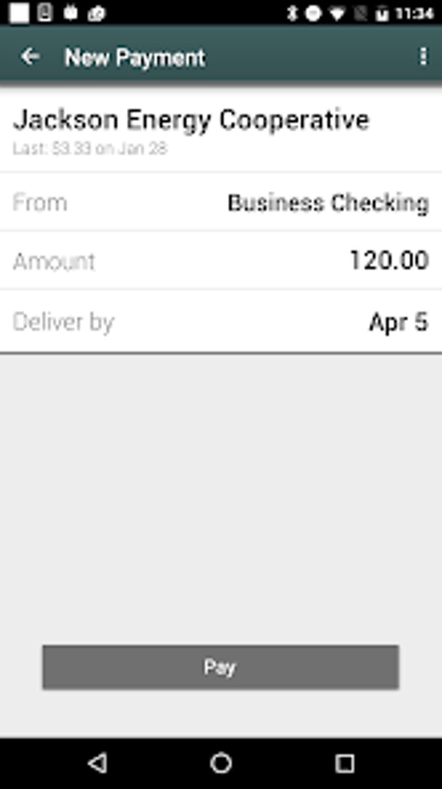Pick a new Apr 5 delivery date
This screenshot has width=442, height=789.
coord(398,322)
